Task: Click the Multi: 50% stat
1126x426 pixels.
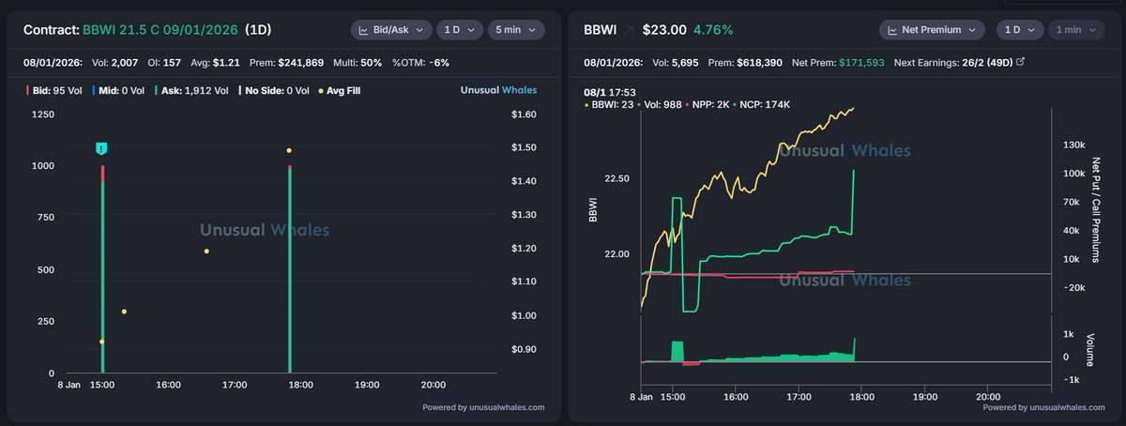Action: tap(358, 63)
